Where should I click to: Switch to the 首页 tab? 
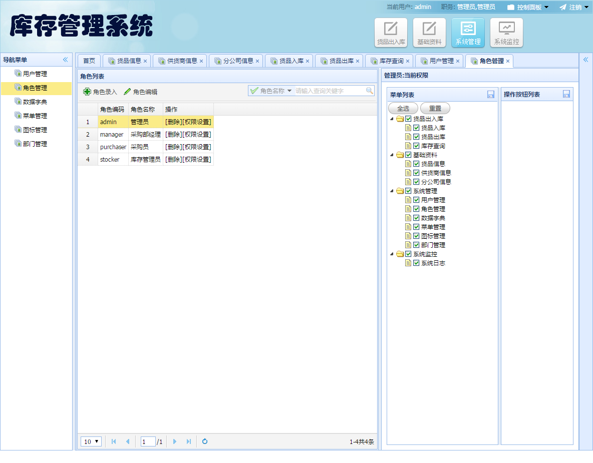[x=89, y=61]
